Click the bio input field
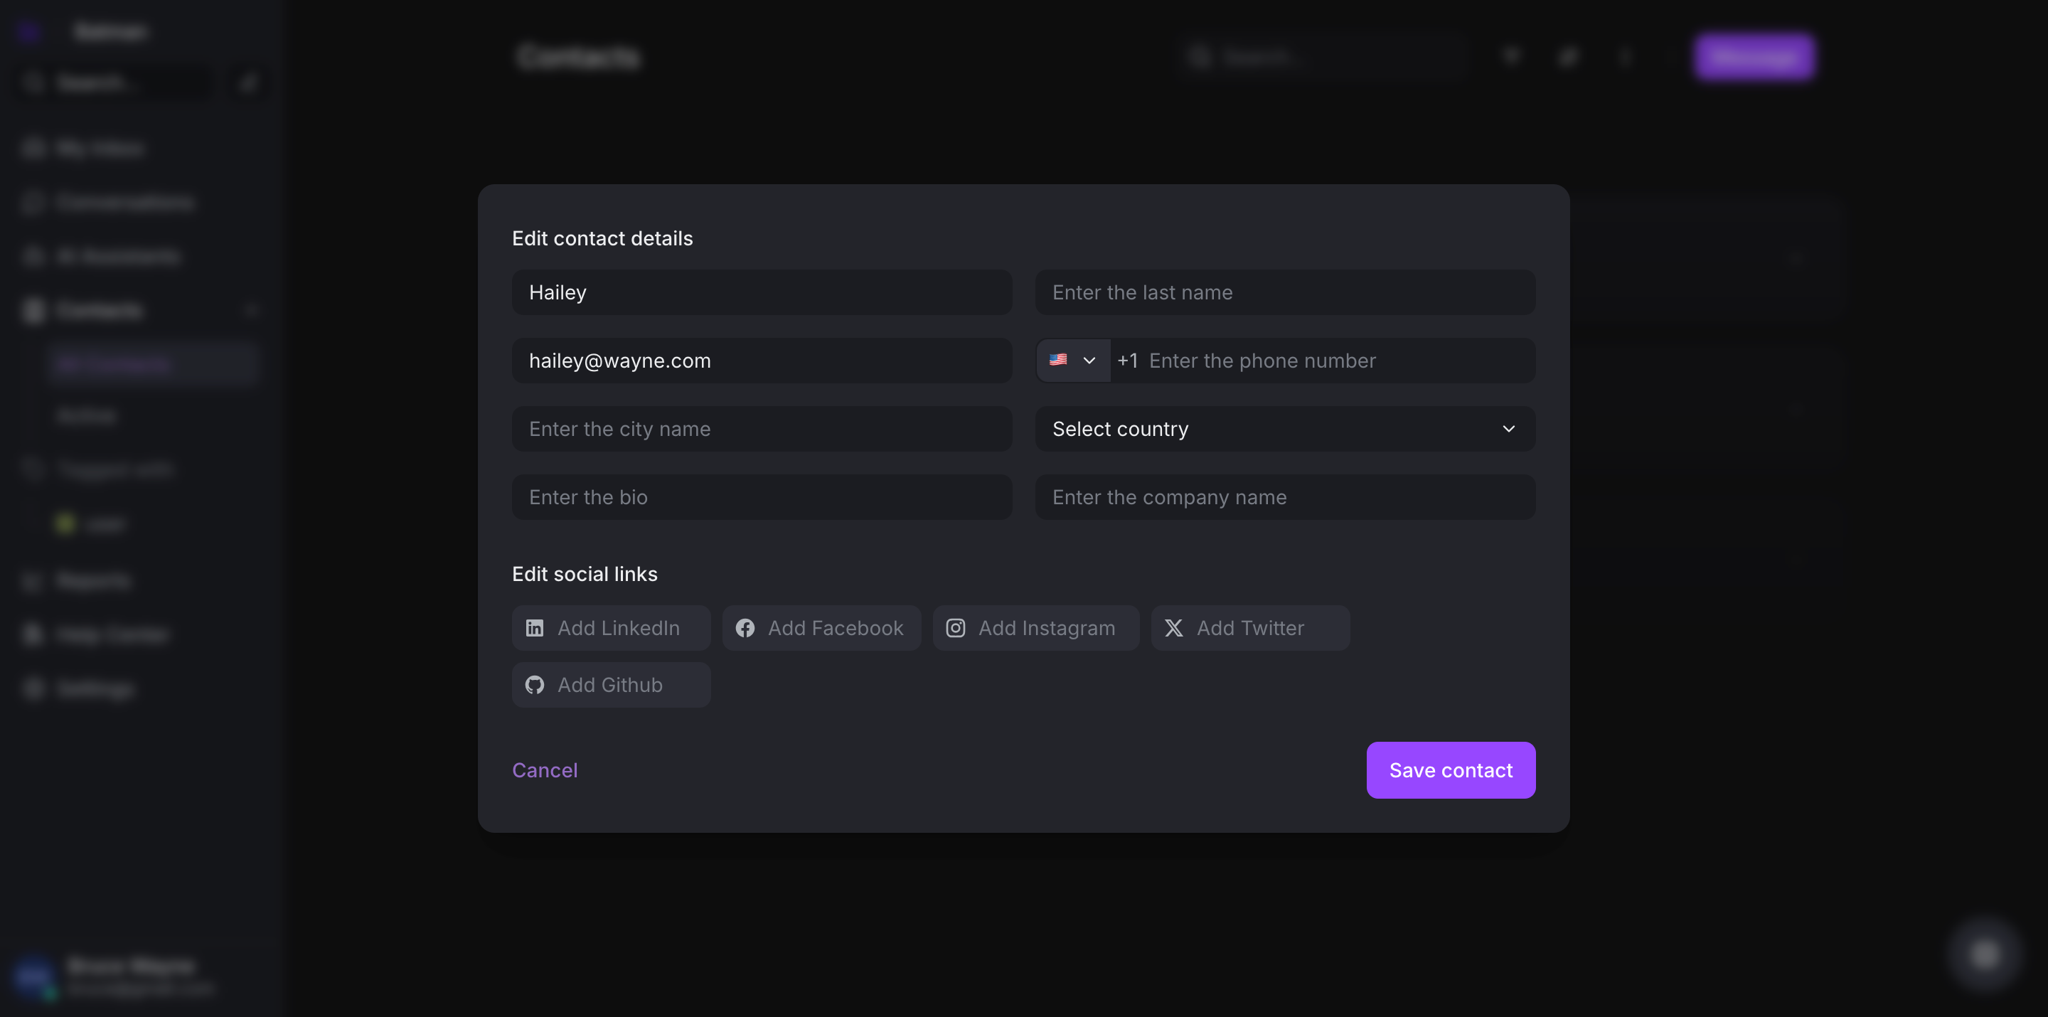 [x=761, y=497]
